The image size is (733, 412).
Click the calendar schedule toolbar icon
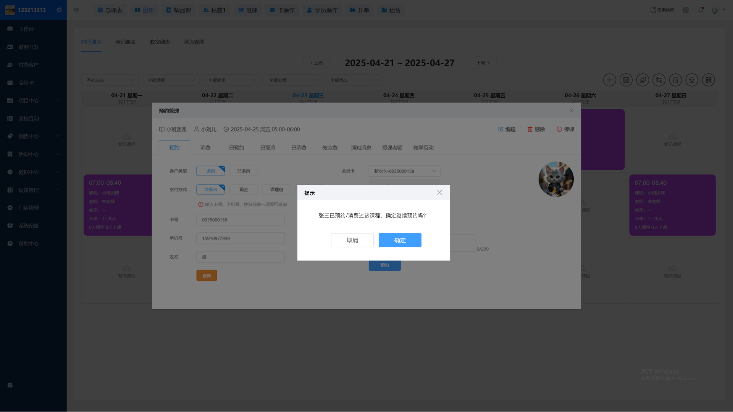pos(626,80)
